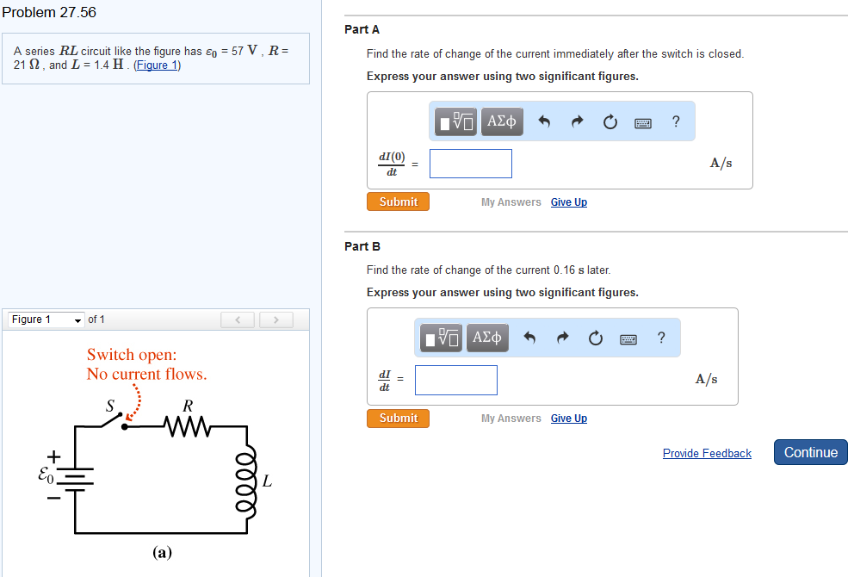Expand the Figure 1 dropdown selector
Image resolution: width=854 pixels, height=577 pixels.
46,320
